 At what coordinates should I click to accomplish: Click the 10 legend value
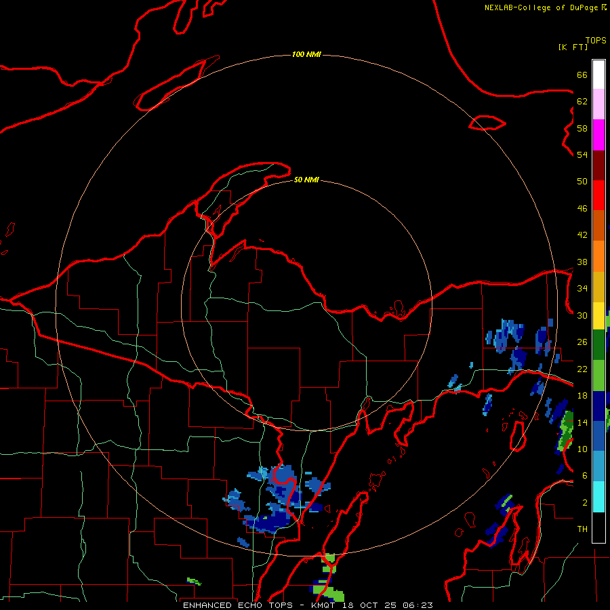(582, 449)
